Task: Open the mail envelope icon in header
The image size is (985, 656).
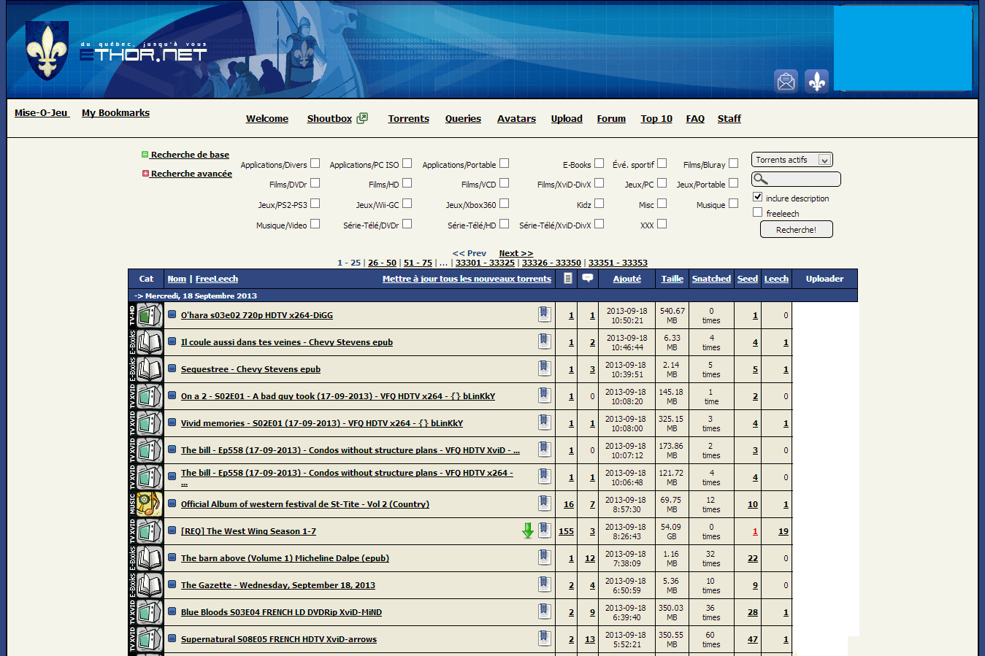Action: point(786,81)
